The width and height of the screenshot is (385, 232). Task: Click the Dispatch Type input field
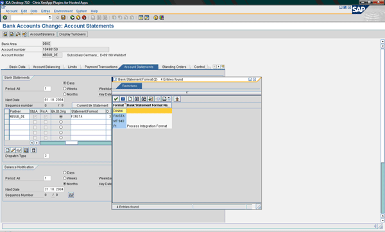[x=46, y=156]
